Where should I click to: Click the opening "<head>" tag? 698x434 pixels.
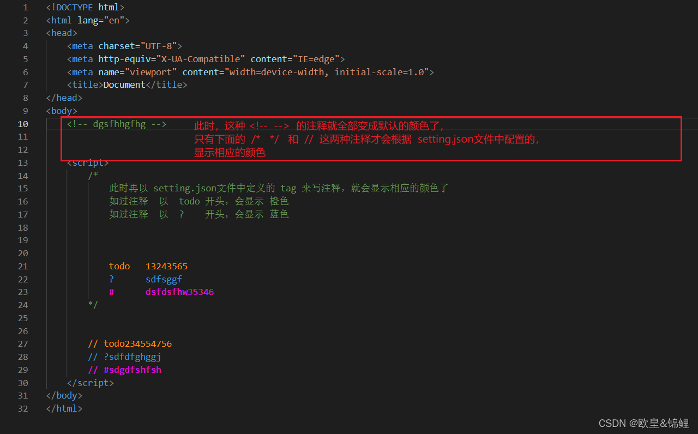(62, 33)
